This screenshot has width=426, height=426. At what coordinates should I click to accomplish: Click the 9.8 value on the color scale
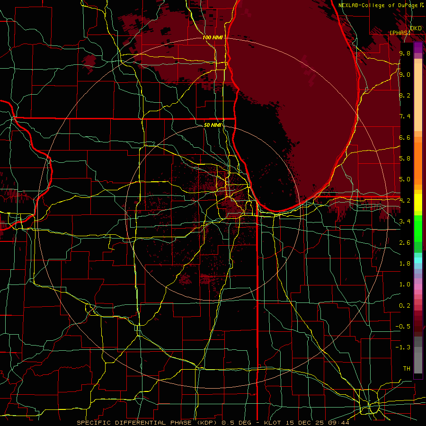405,53
